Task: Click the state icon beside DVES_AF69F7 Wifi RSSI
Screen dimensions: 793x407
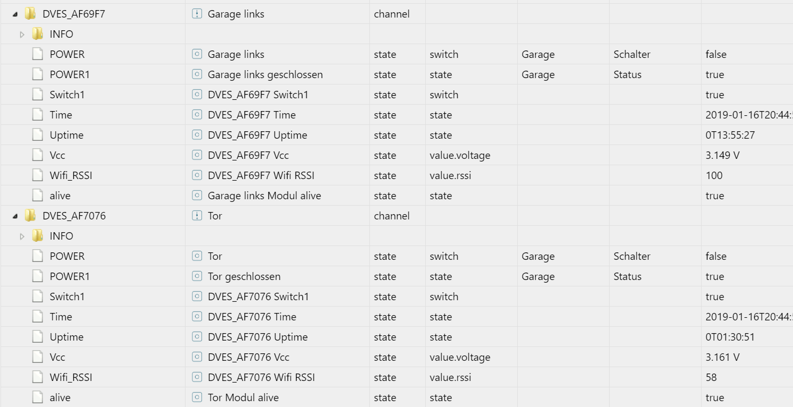Action: pos(198,175)
